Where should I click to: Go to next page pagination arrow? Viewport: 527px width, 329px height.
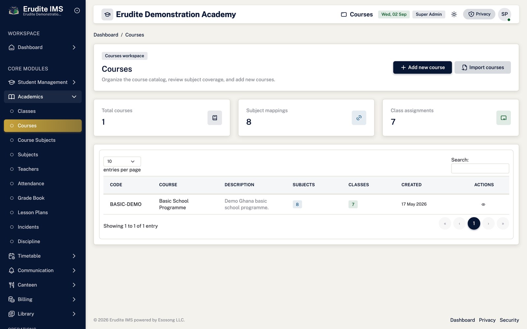pyautogui.click(x=488, y=223)
